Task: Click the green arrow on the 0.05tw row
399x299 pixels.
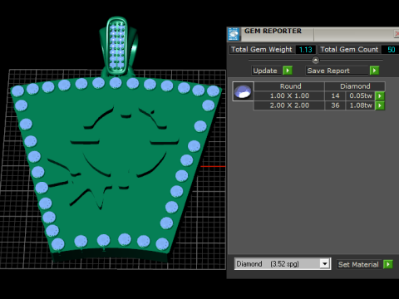Action: 380,96
